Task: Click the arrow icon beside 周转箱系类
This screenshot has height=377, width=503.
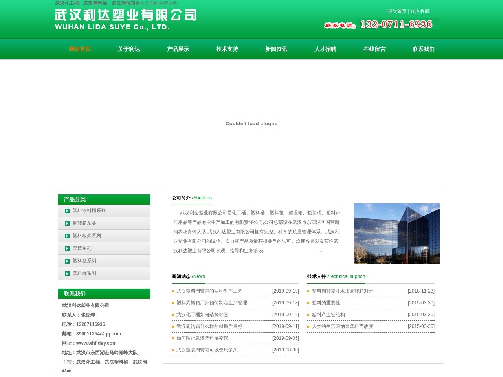Action: pyautogui.click(x=67, y=223)
